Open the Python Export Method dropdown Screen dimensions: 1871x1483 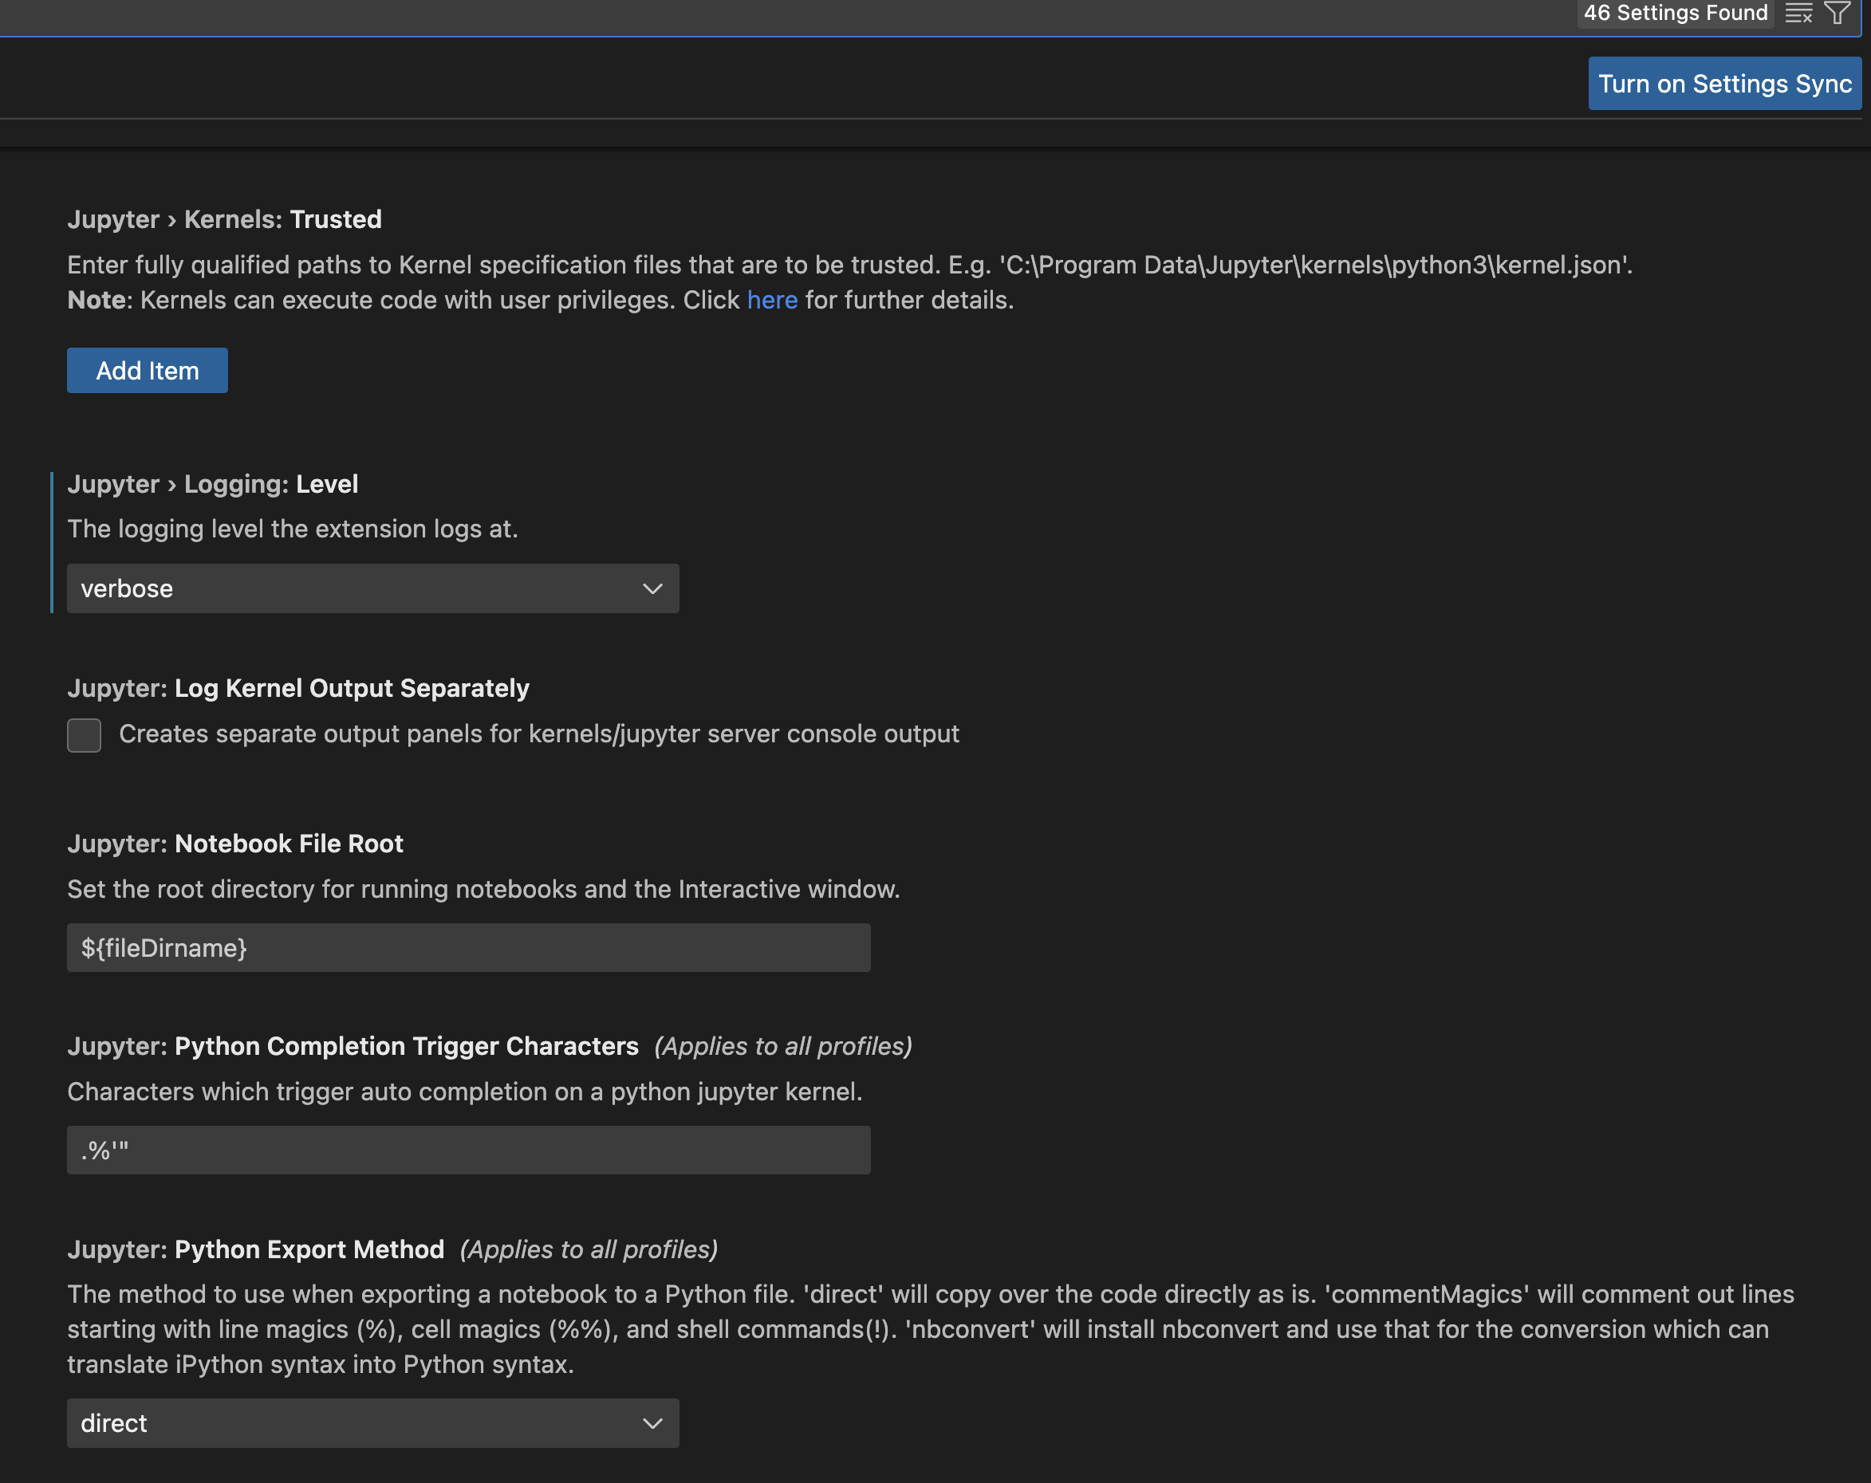point(373,1423)
